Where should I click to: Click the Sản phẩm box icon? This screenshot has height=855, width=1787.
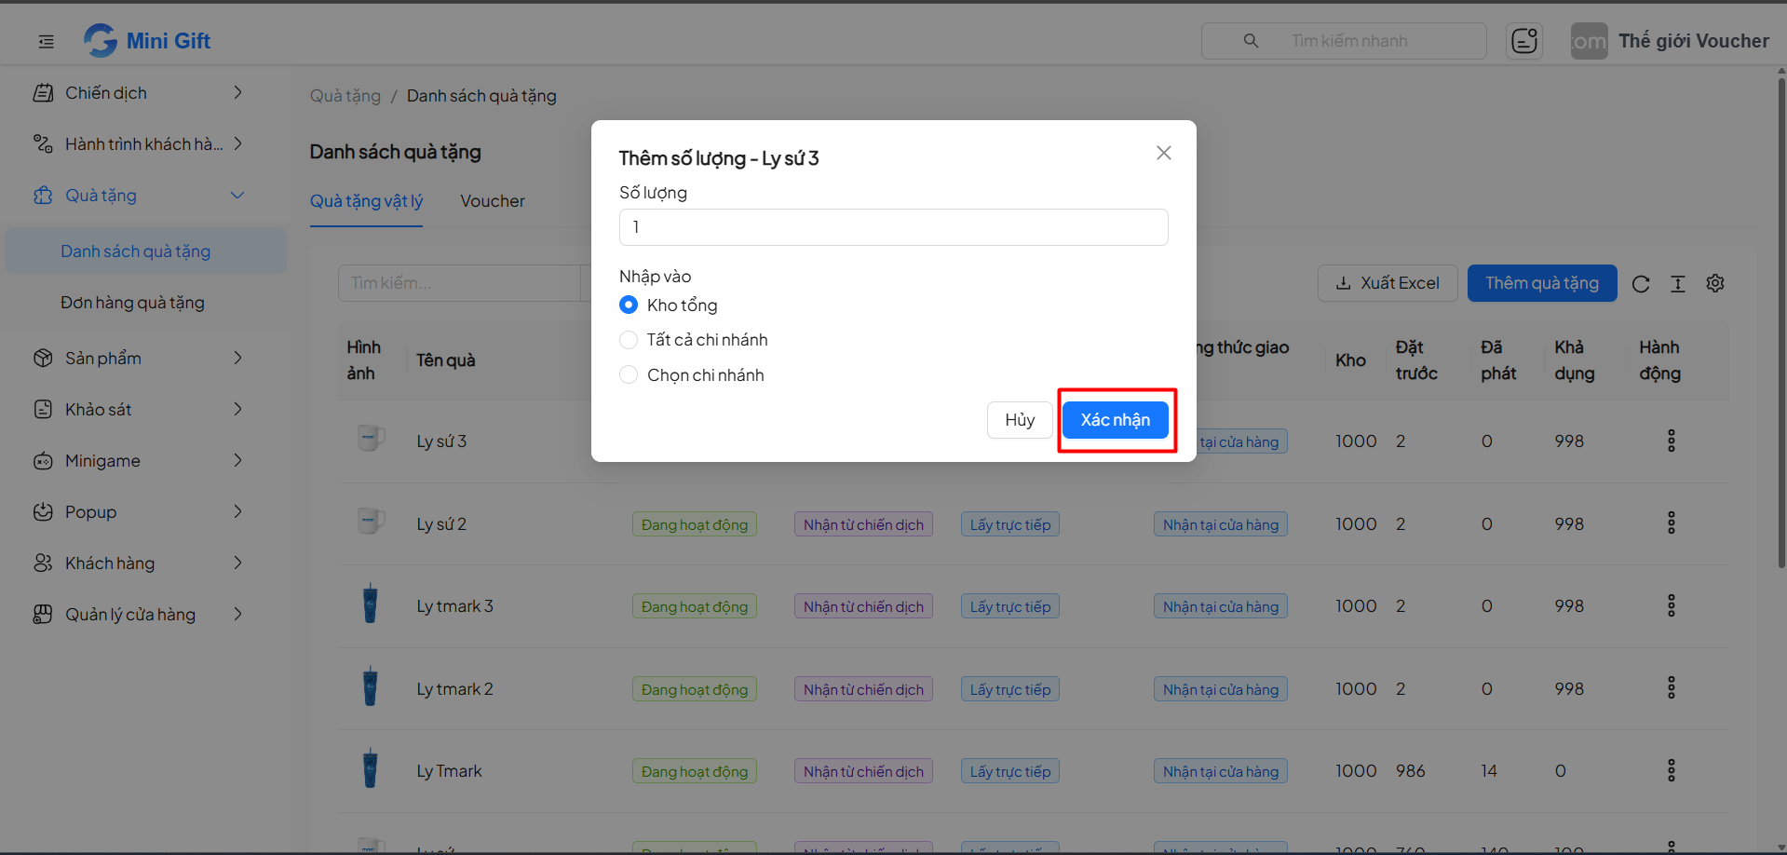click(43, 358)
